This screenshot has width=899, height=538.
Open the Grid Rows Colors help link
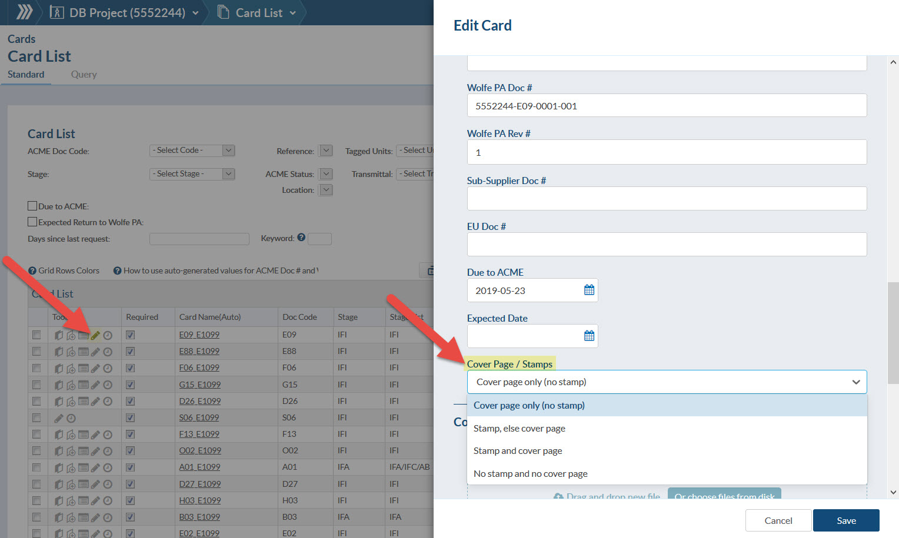pyautogui.click(x=64, y=270)
